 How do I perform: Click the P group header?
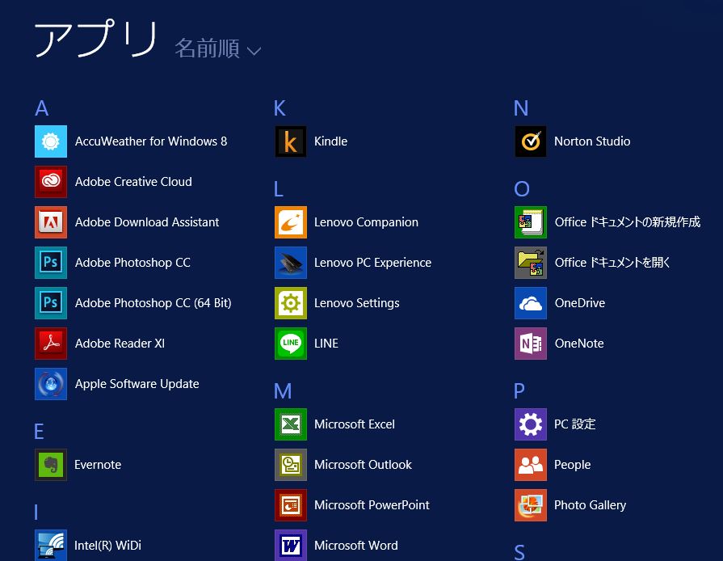[x=519, y=391]
